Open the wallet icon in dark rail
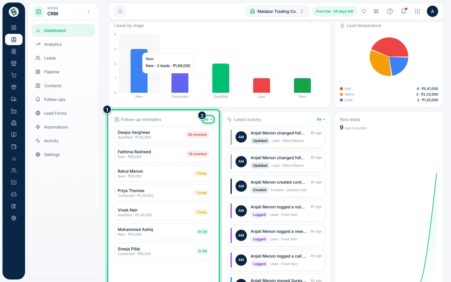This screenshot has width=451, height=282. click(x=14, y=147)
